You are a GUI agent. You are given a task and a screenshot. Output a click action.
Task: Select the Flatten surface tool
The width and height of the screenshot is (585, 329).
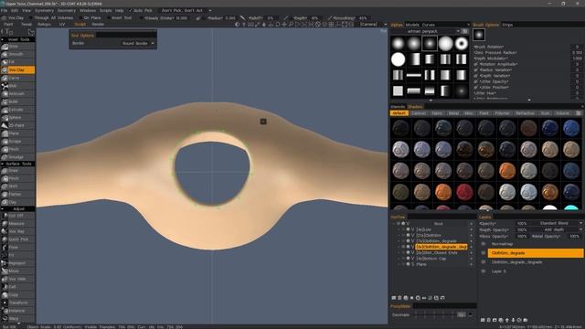point(18,194)
